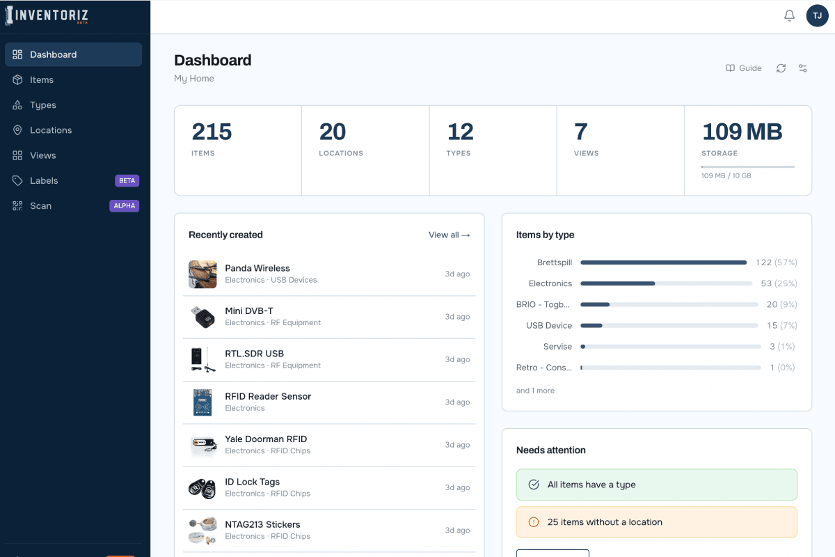Click the storage usage progress bar
The image size is (835, 557).
pos(748,167)
